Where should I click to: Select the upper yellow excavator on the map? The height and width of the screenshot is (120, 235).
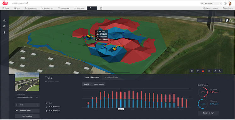click(x=90, y=36)
